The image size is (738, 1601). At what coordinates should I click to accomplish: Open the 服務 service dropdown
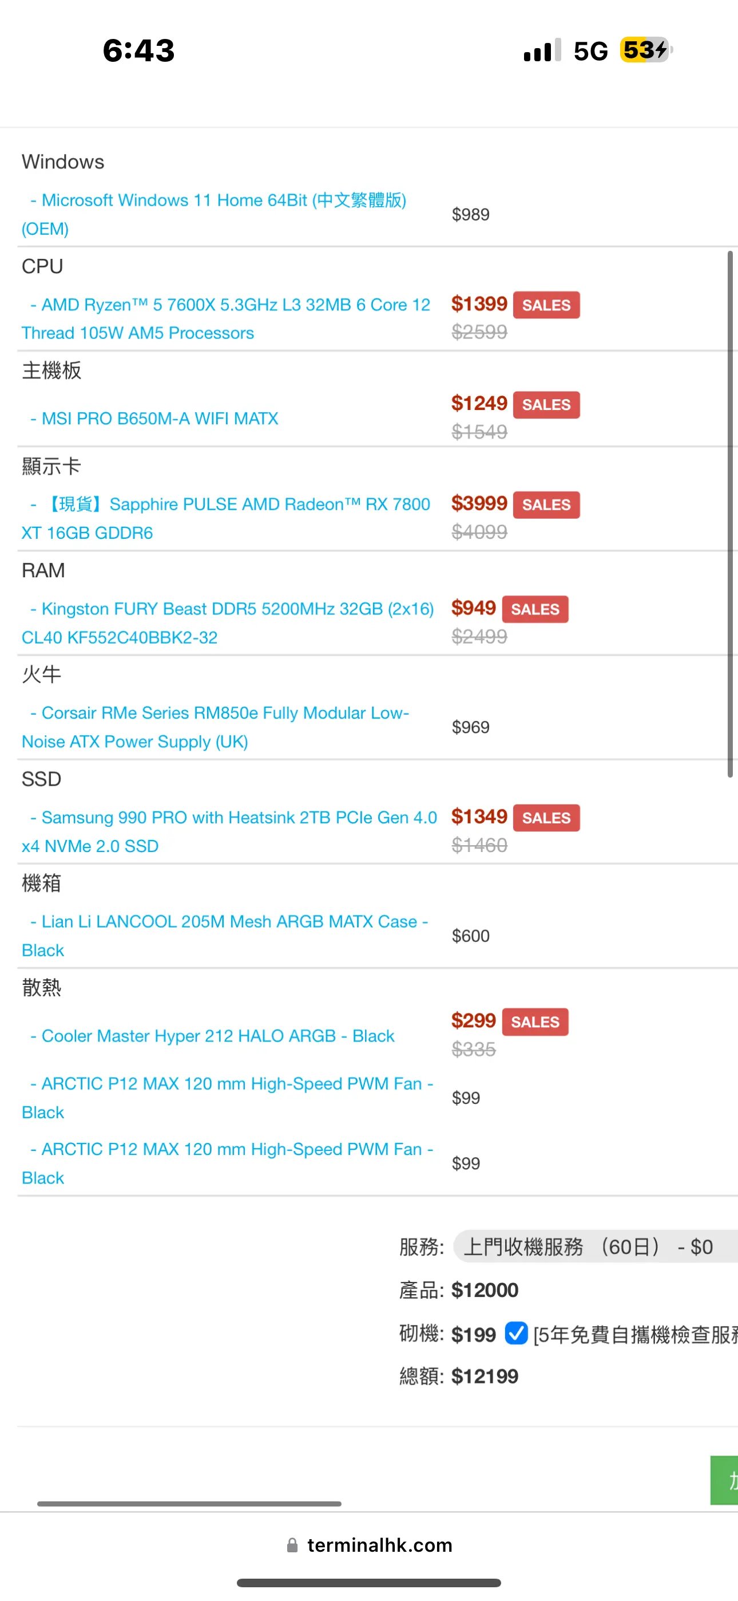click(x=595, y=1246)
